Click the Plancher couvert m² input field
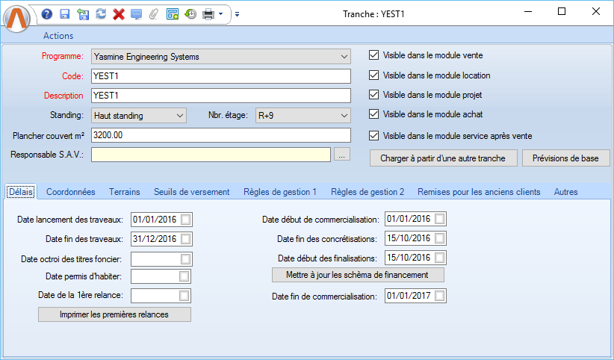Viewport: 614px width, 360px height. point(220,135)
